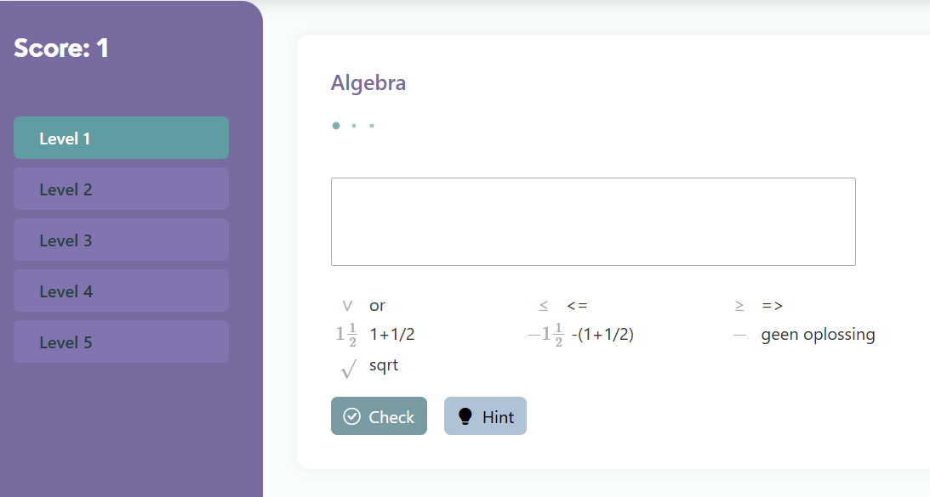Image resolution: width=930 pixels, height=497 pixels.
Task: Open Level 3 exercises
Action: [x=121, y=240]
